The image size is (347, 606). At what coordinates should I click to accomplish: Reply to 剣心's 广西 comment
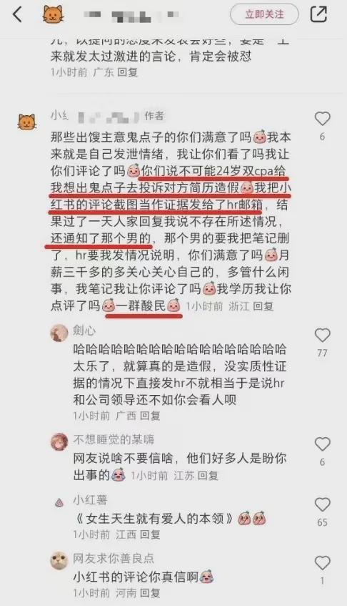pyautogui.click(x=150, y=416)
